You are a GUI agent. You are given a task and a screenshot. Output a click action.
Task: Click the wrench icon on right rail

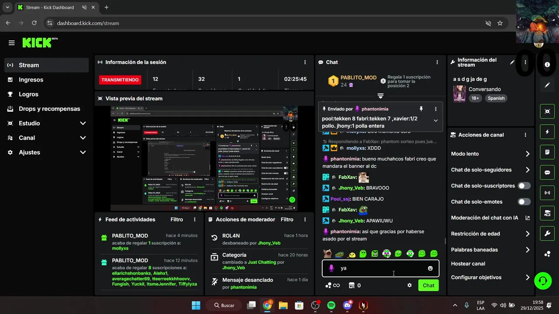(x=547, y=234)
